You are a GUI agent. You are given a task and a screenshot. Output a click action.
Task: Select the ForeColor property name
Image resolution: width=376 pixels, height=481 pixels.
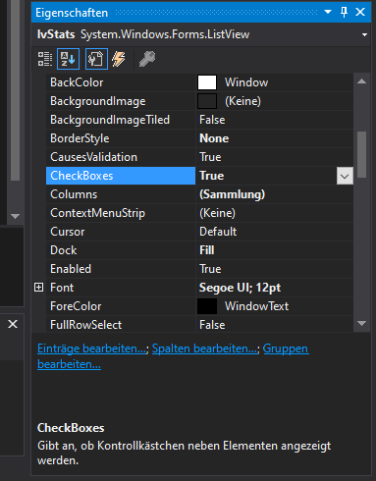pos(76,306)
